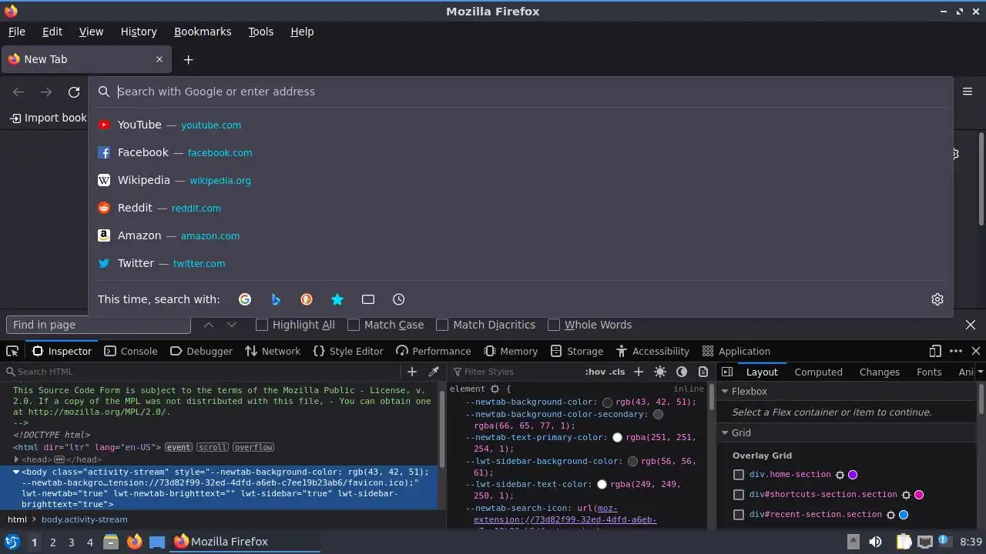Click the find previous up arrow
The width and height of the screenshot is (986, 554).
[209, 325]
